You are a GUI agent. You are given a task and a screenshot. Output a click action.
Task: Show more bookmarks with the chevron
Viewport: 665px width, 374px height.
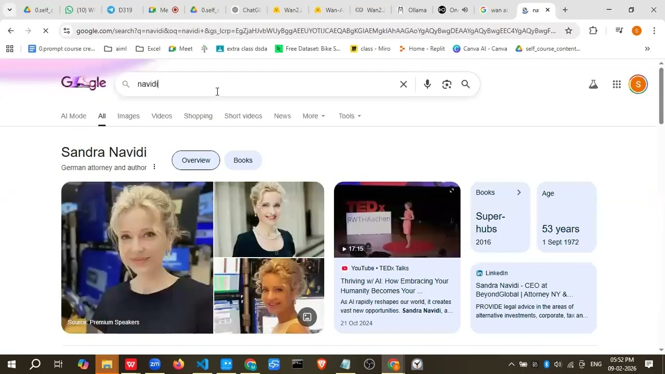[647, 49]
